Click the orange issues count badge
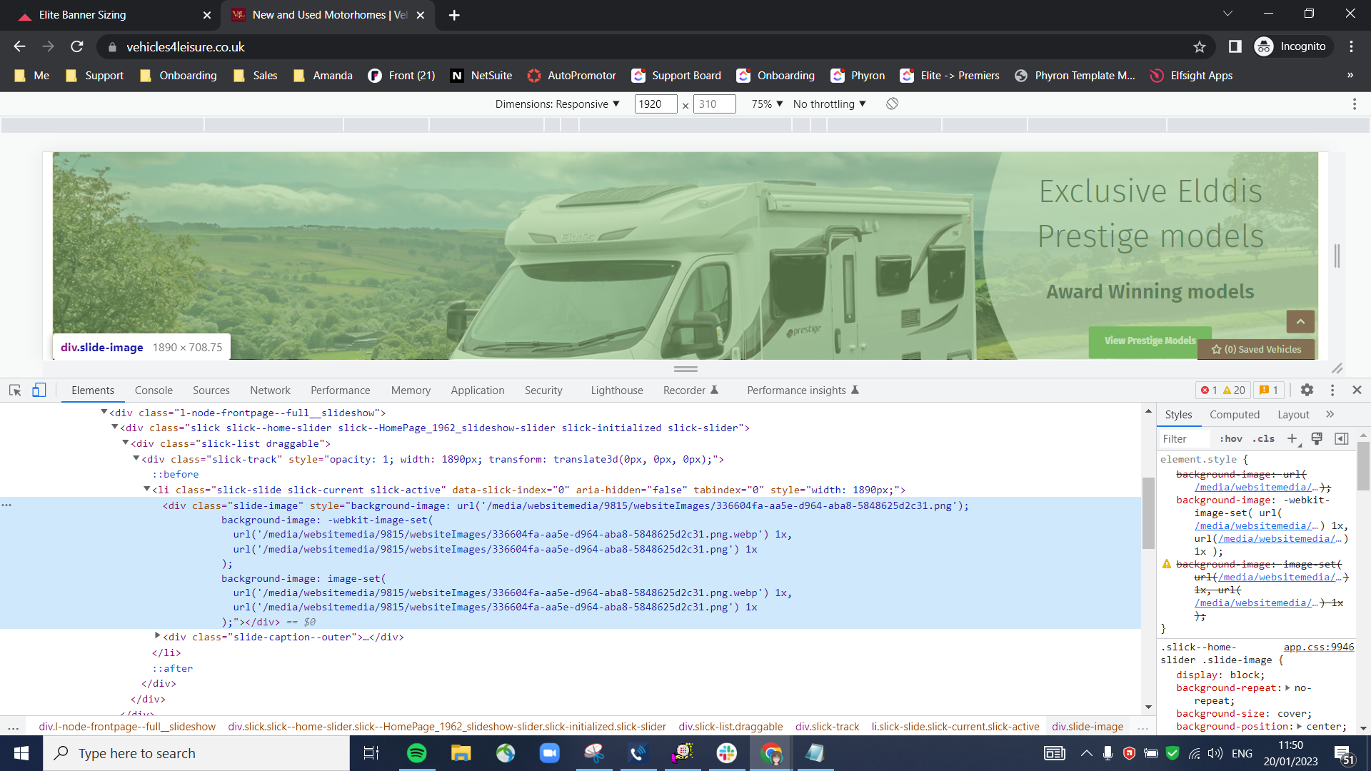The height and width of the screenshot is (771, 1371). [1269, 390]
